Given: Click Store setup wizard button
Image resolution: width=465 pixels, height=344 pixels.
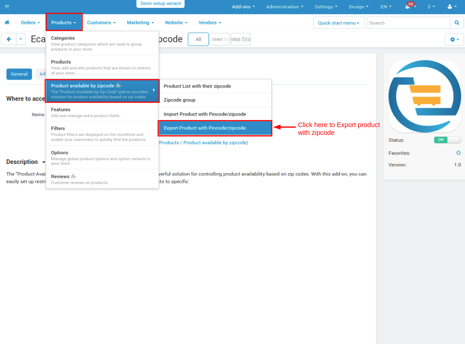Looking at the screenshot, I should pos(160,4).
